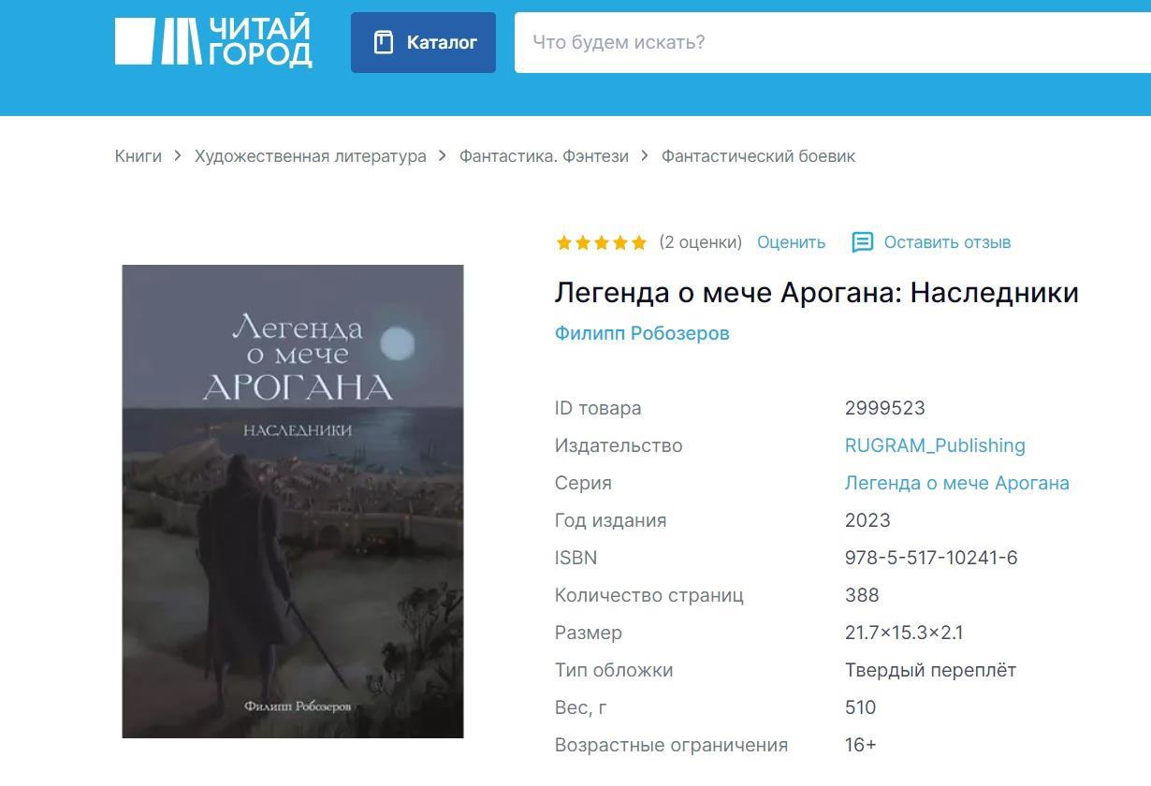Open Фантастика. Фэнтези breadcrumb category
The height and width of the screenshot is (786, 1151).
click(x=544, y=156)
